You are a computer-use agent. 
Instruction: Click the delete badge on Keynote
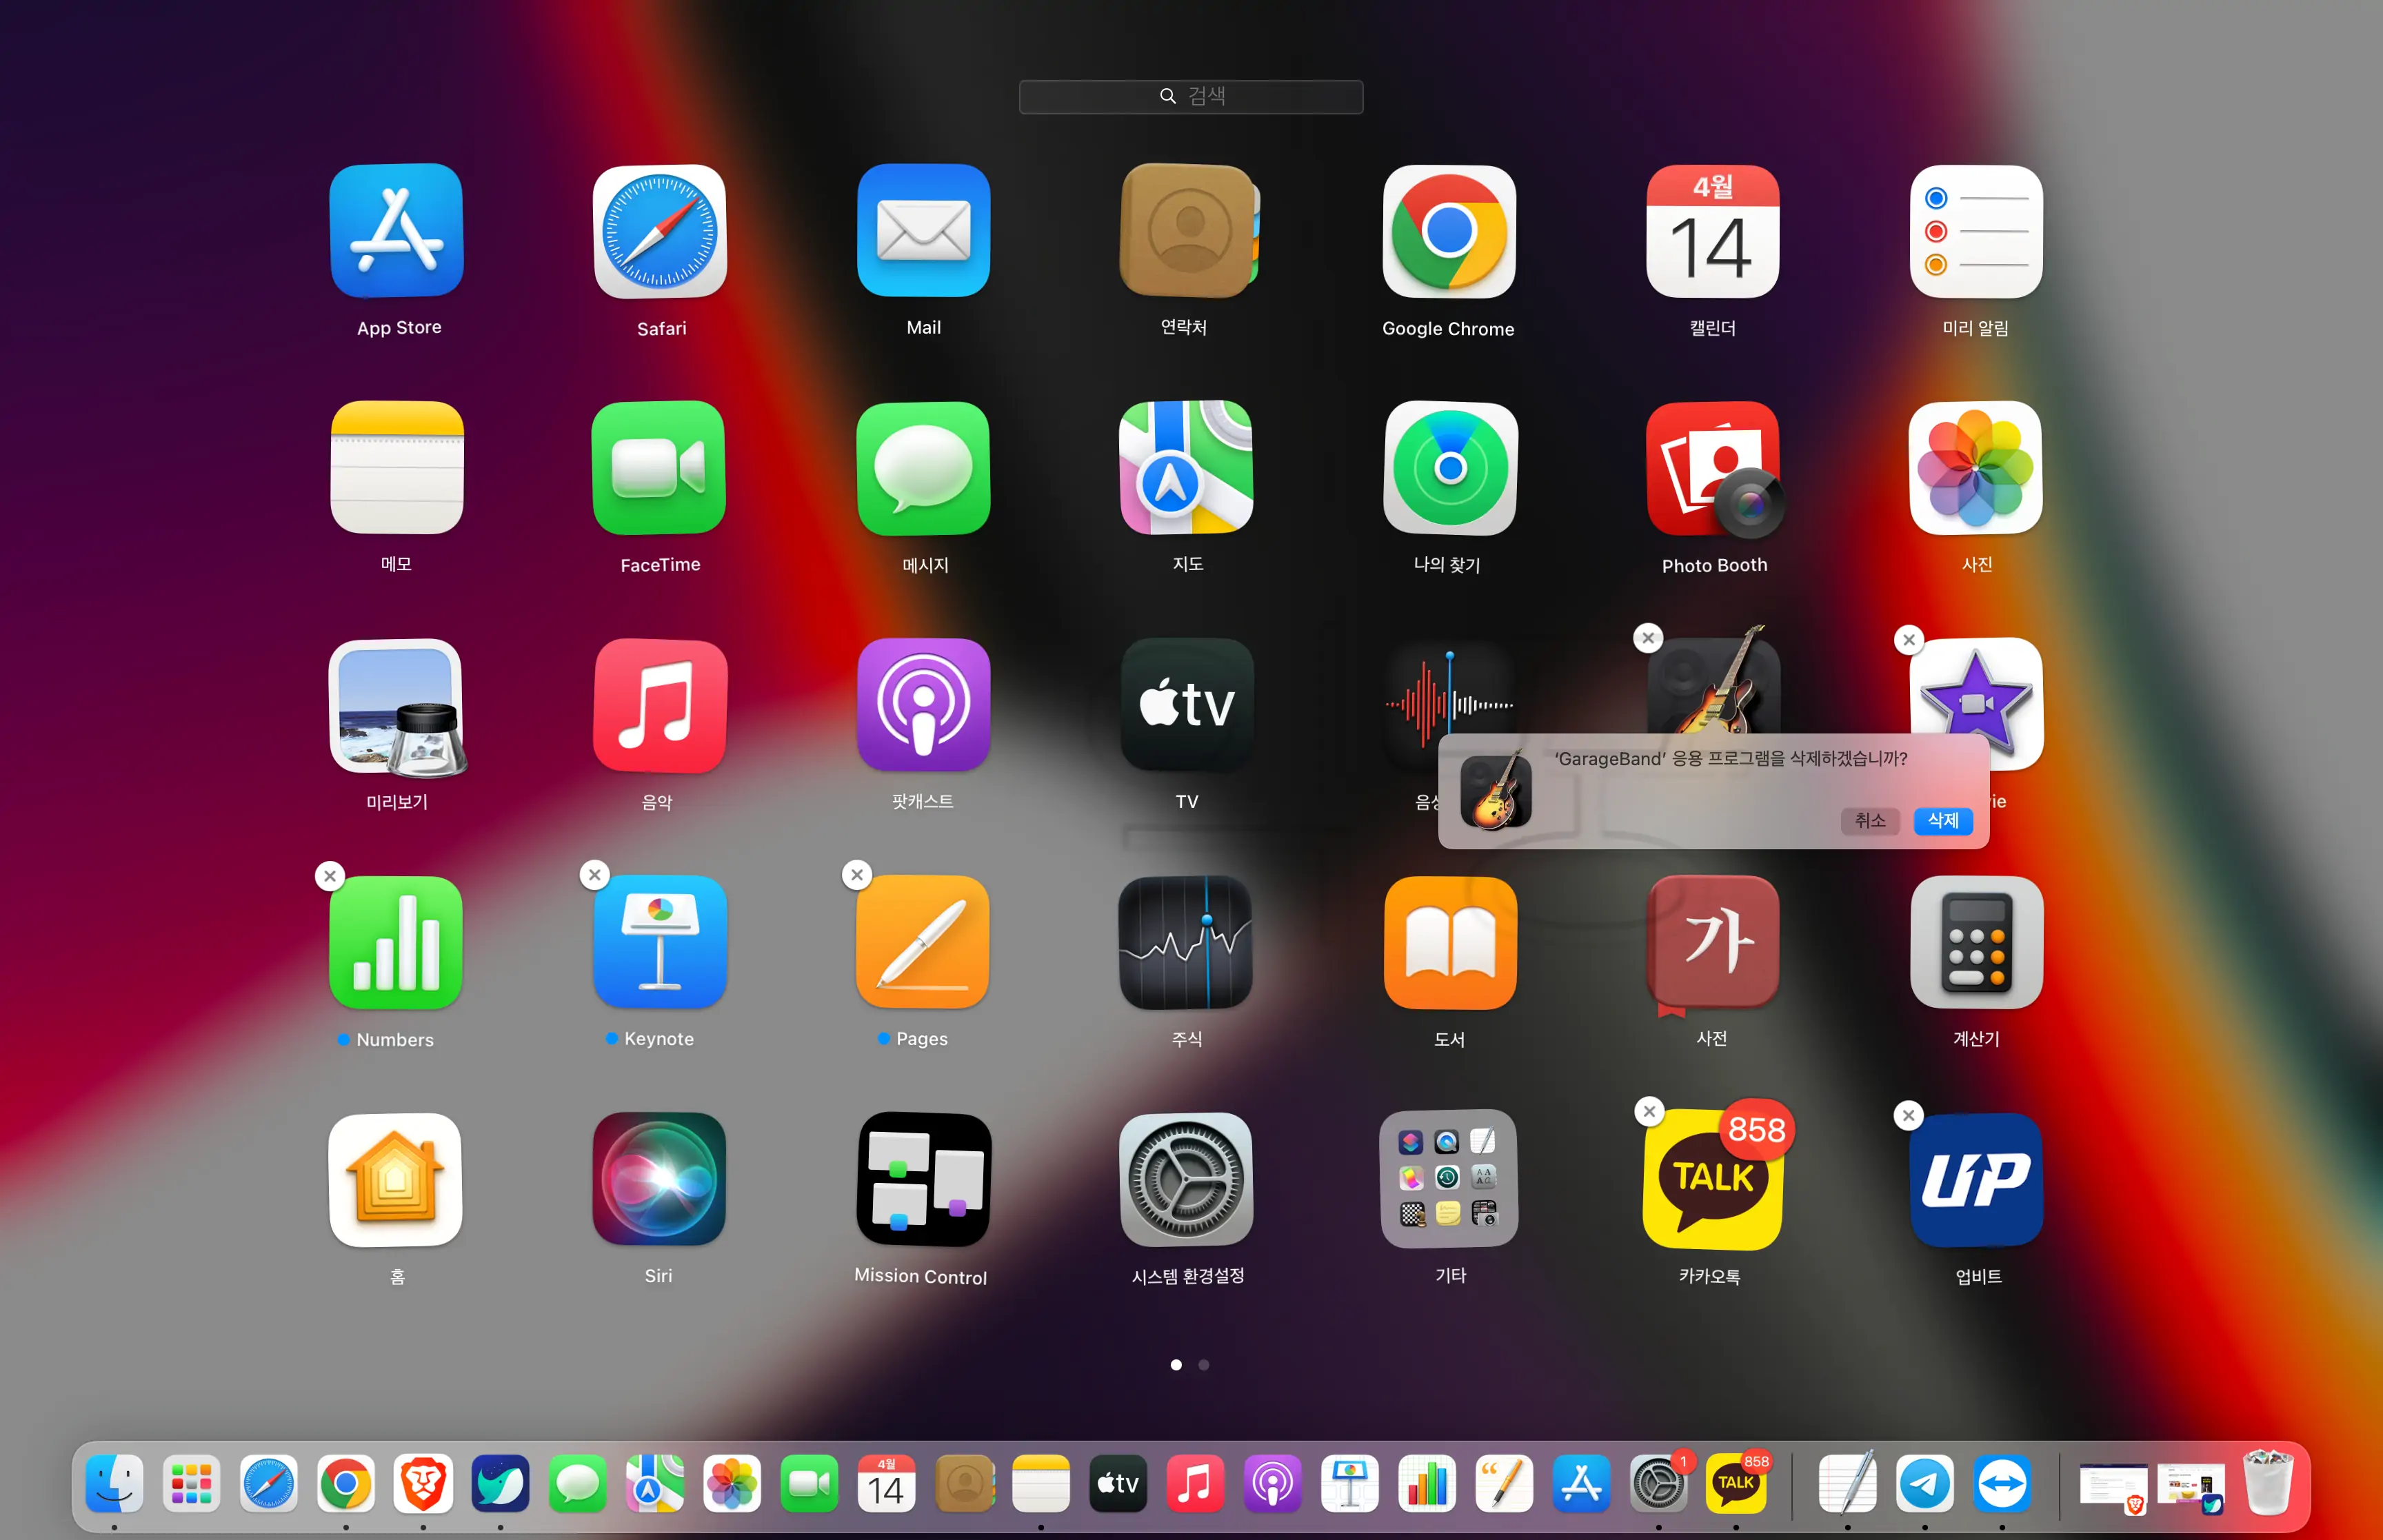pyautogui.click(x=595, y=875)
